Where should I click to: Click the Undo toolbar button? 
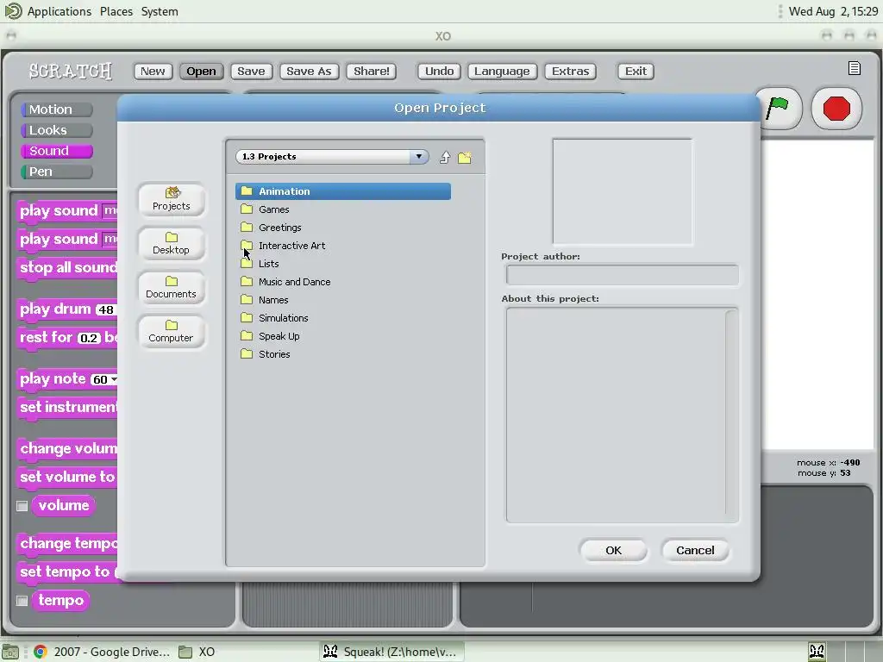[439, 71]
